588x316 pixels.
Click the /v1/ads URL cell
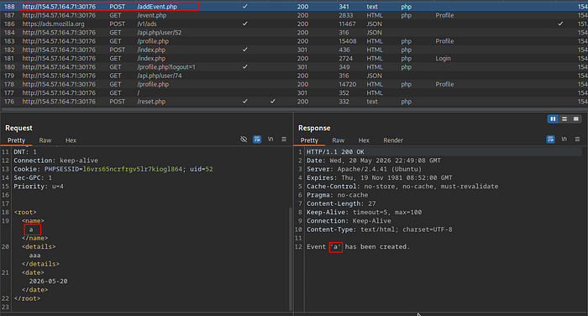(147, 24)
